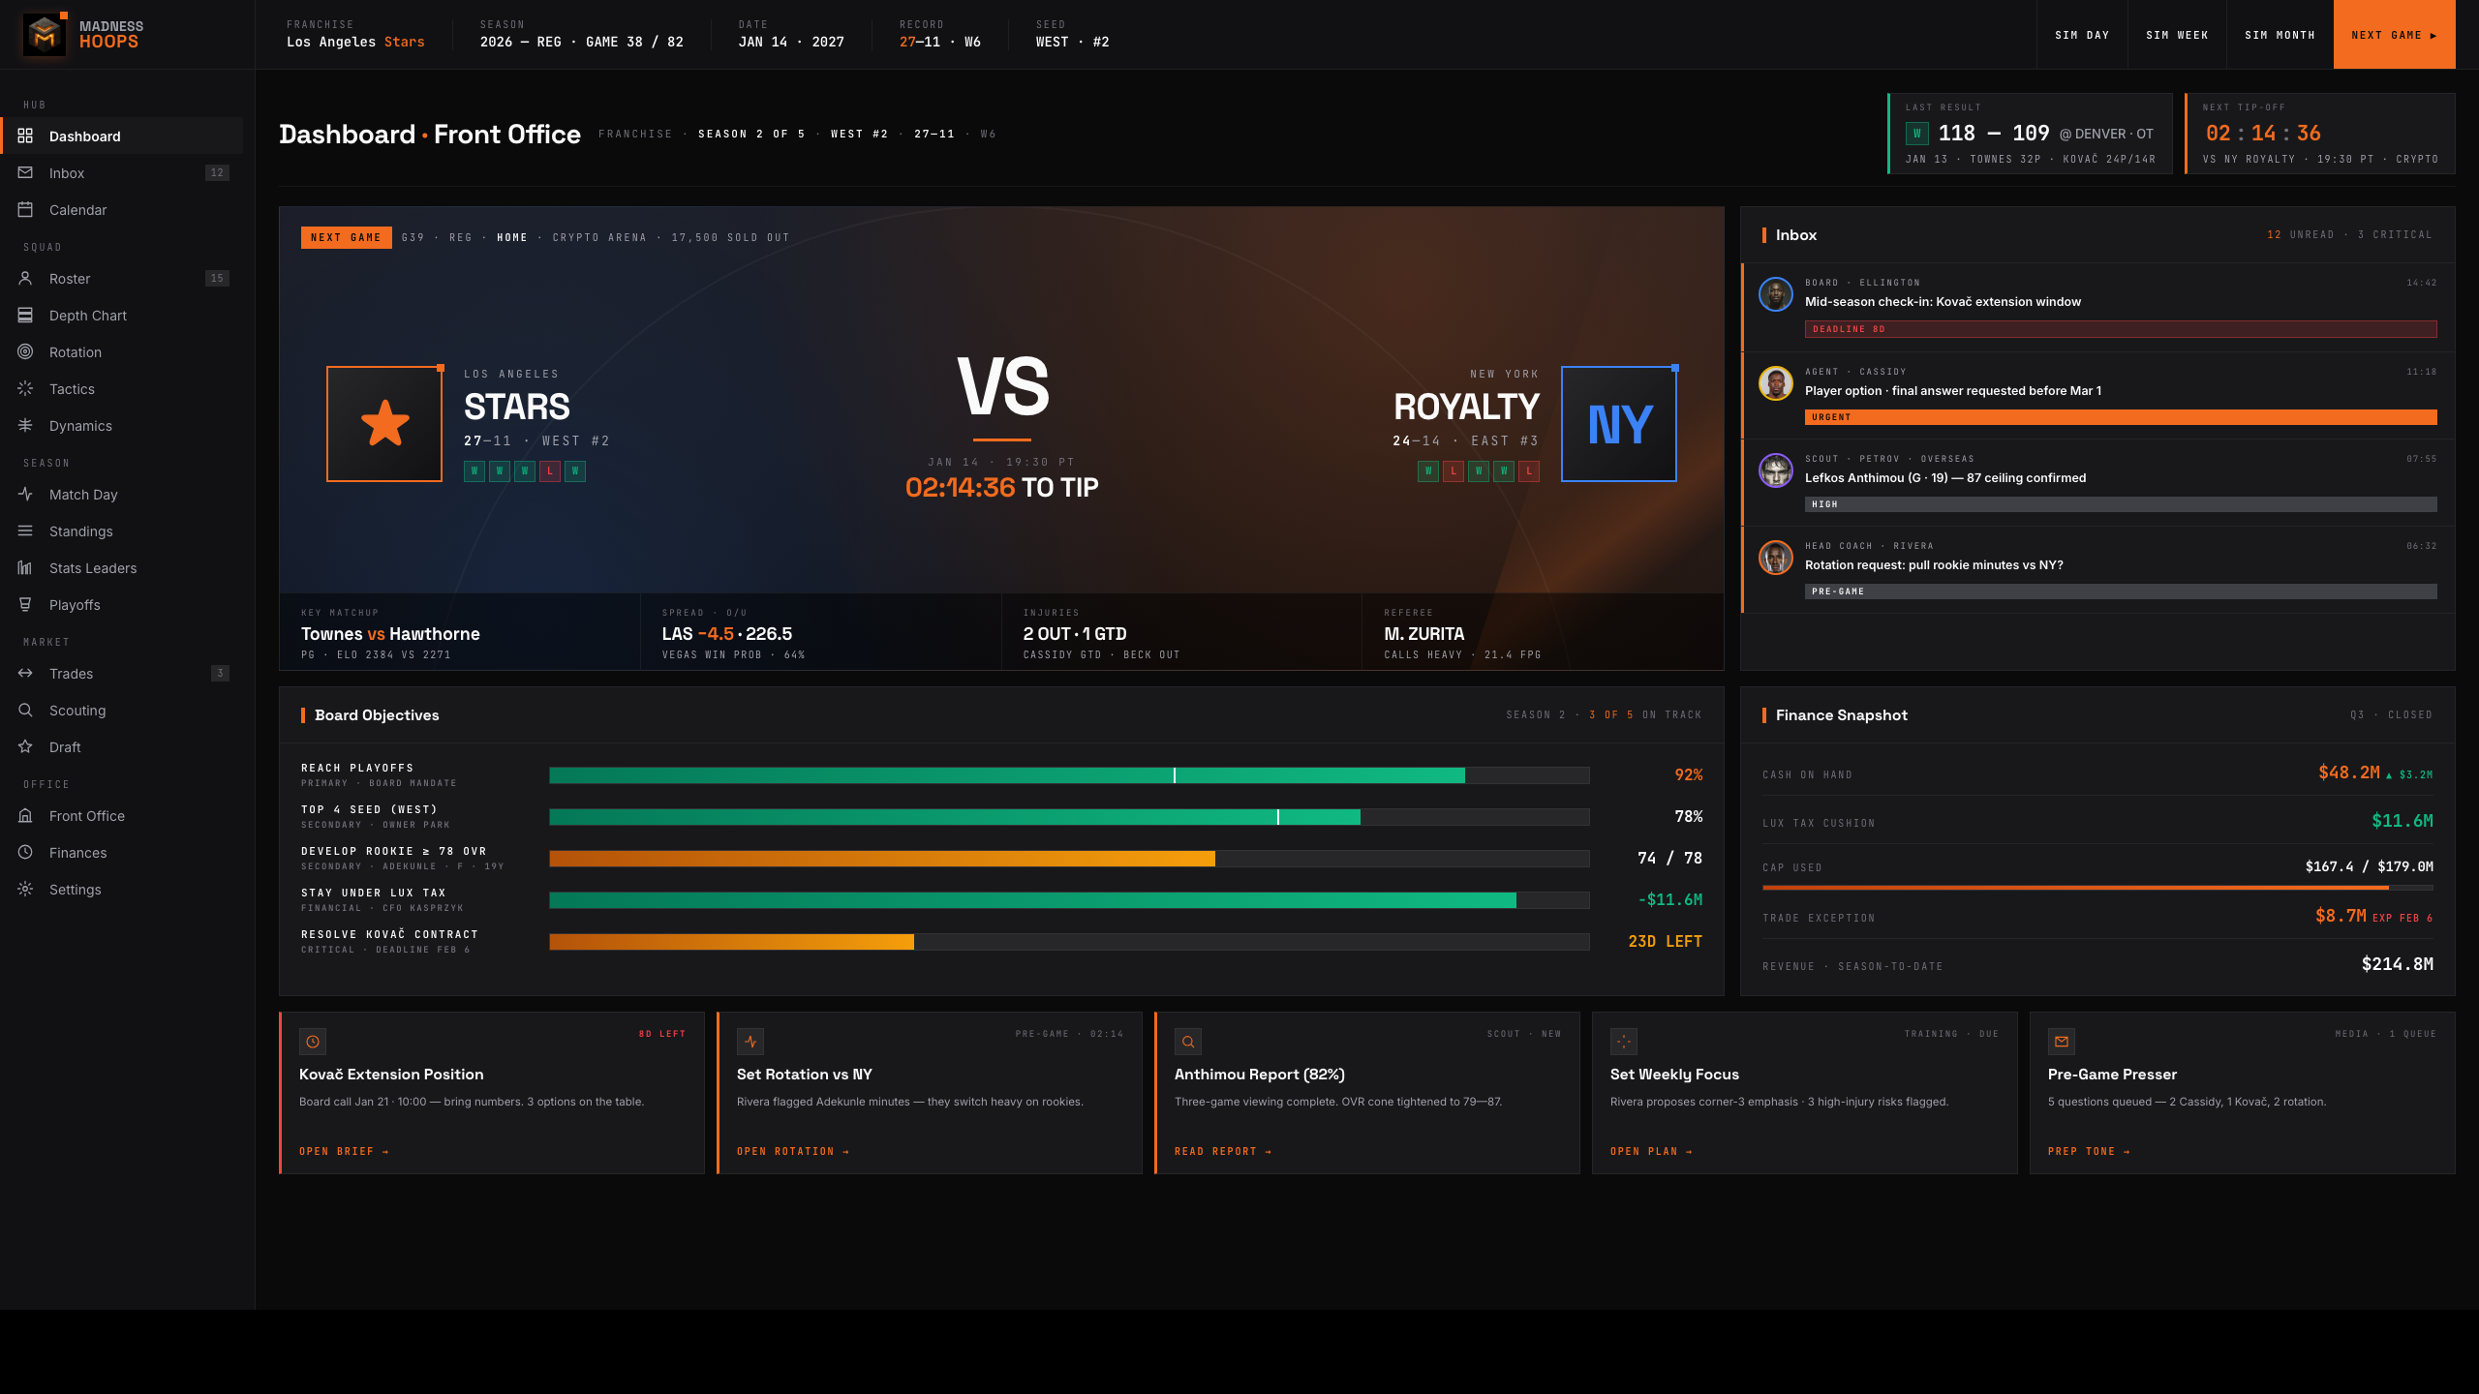Image resolution: width=2479 pixels, height=1394 pixels.
Task: Click search icon on Anthimou Report card
Action: click(1188, 1042)
